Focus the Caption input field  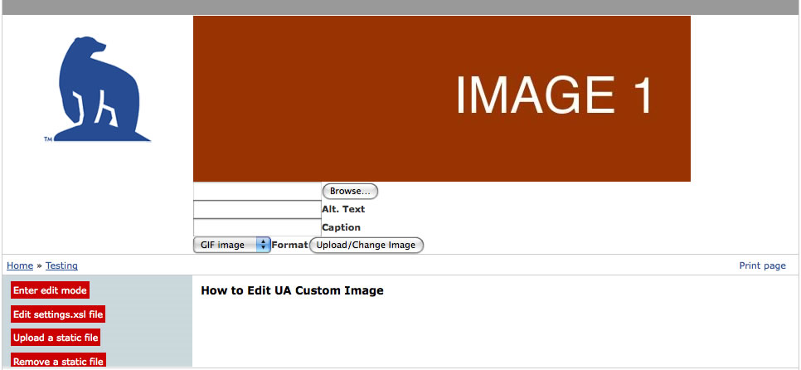pyautogui.click(x=257, y=228)
